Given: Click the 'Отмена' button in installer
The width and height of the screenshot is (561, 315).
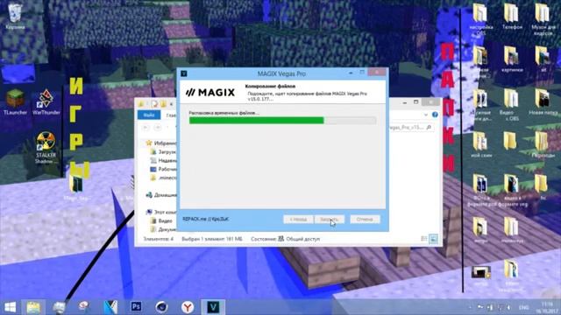Looking at the screenshot, I should click(365, 220).
